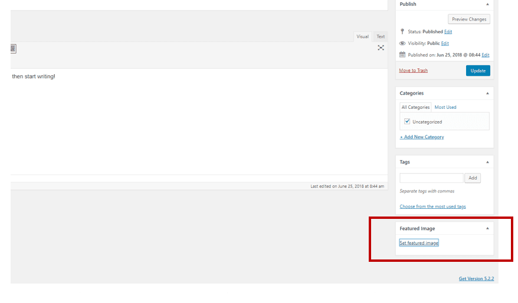The width and height of the screenshot is (518, 303).
Task: Click Set featured image link
Action: (419, 243)
